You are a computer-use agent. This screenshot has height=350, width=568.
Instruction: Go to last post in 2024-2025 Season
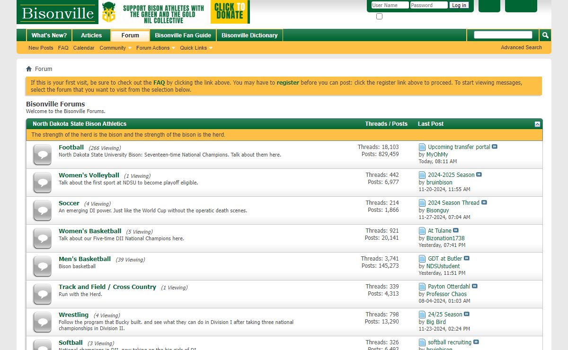point(479,175)
